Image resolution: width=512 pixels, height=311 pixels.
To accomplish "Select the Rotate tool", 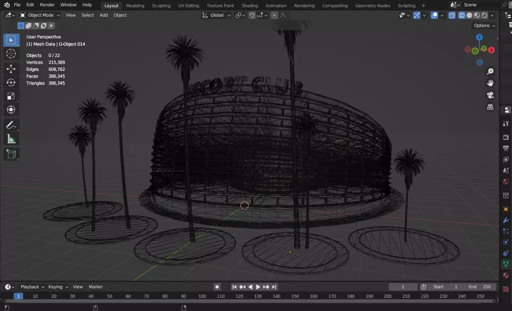I will [12, 82].
